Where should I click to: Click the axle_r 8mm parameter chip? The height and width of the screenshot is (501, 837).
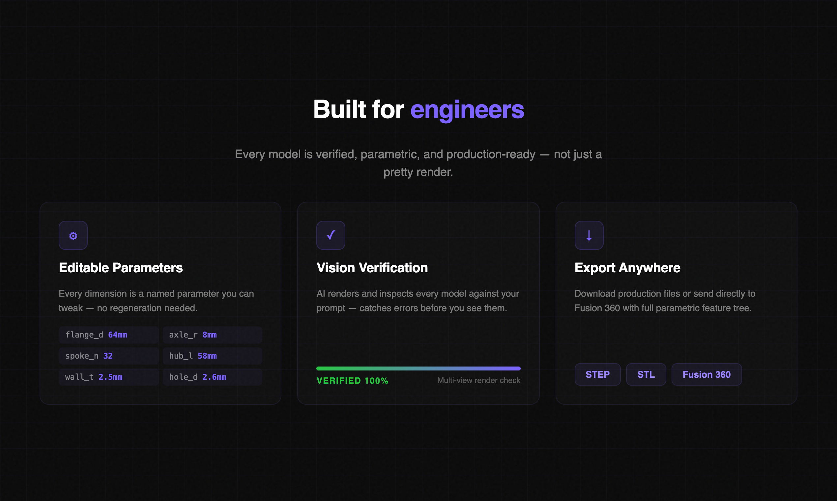point(212,335)
